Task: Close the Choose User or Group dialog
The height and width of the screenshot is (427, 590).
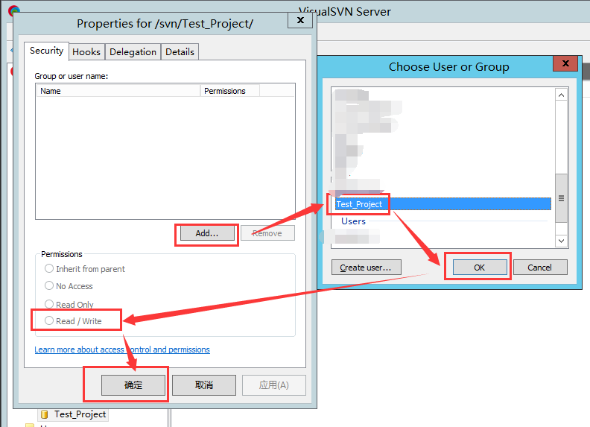Action: click(x=565, y=63)
